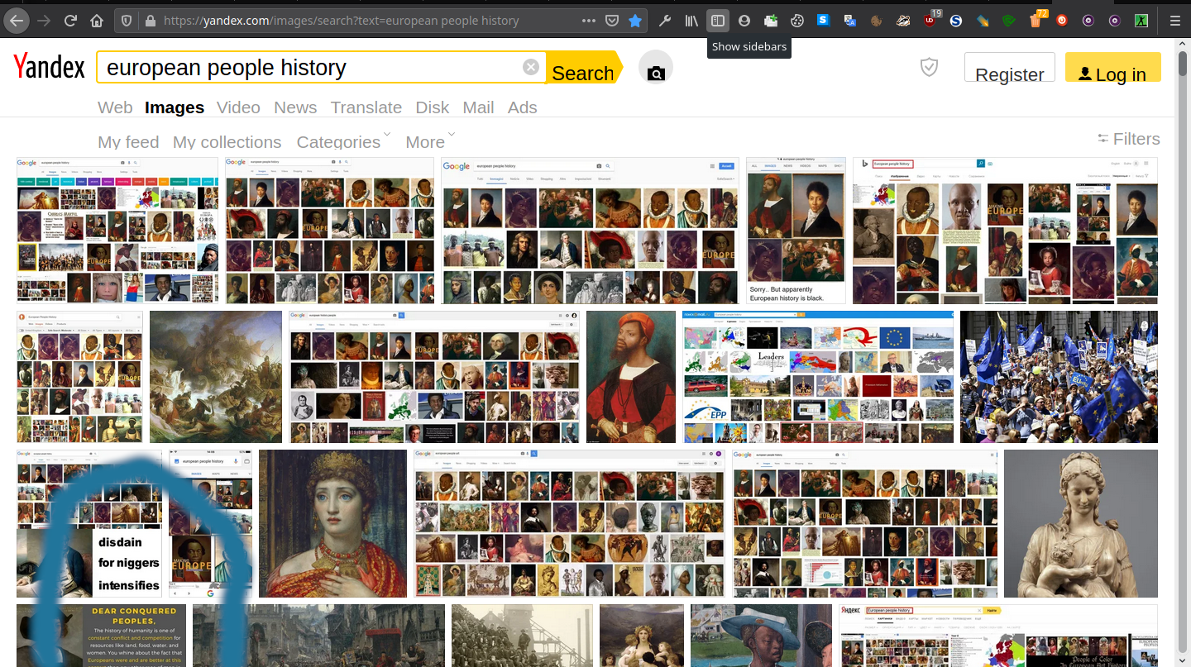Expand the More dropdown
Image resolution: width=1191 pixels, height=667 pixels.
pyautogui.click(x=430, y=141)
